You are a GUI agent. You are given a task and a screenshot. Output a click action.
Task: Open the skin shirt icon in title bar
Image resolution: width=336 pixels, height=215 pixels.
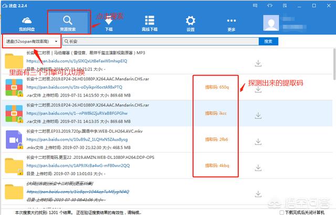click(x=270, y=6)
